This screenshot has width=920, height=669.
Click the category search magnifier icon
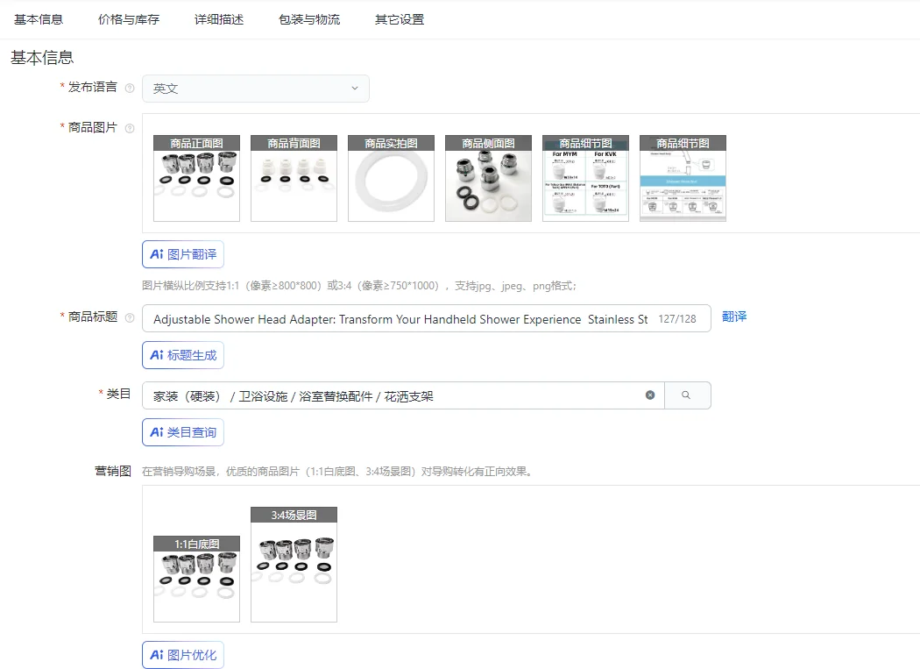click(687, 395)
